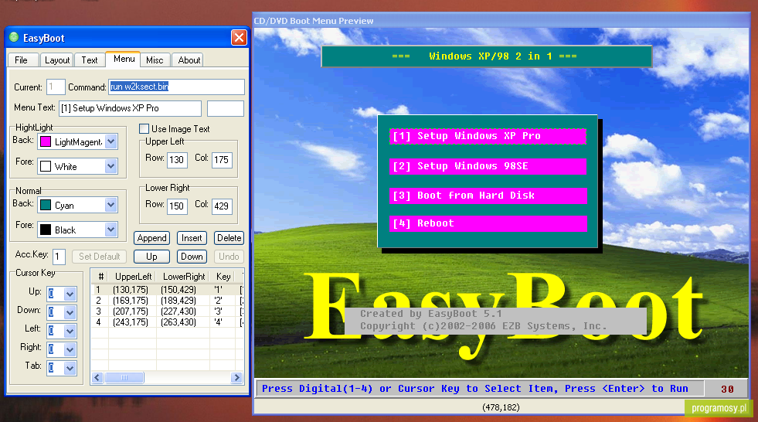Image resolution: width=758 pixels, height=422 pixels.
Task: Click preview item Setup Windows 98SE
Action: (x=488, y=166)
